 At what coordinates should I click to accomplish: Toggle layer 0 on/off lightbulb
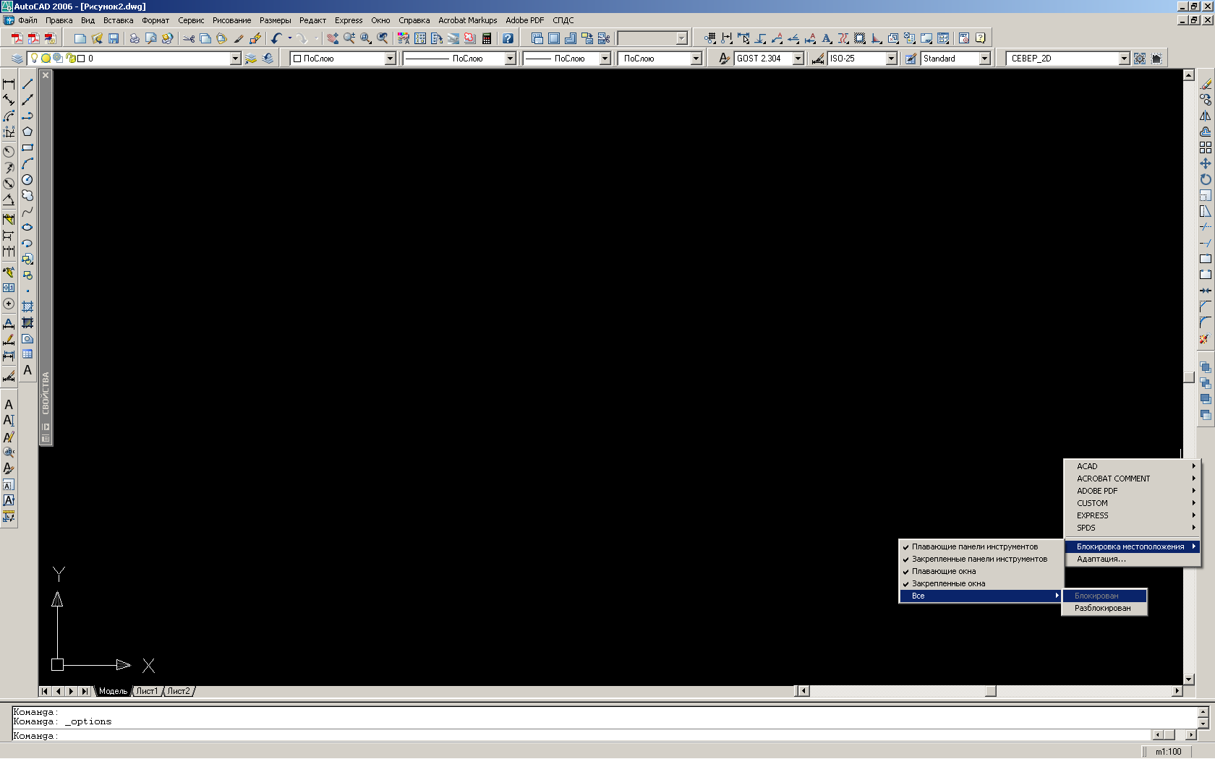point(34,58)
